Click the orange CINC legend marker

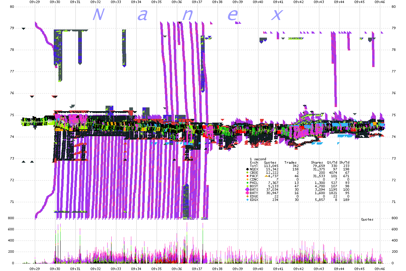point(247,179)
